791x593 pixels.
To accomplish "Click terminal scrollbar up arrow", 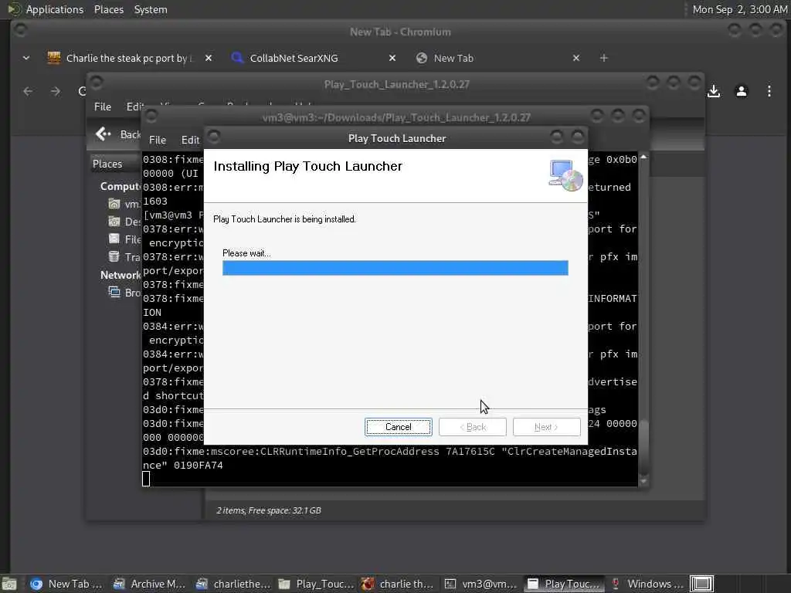I will (643, 158).
